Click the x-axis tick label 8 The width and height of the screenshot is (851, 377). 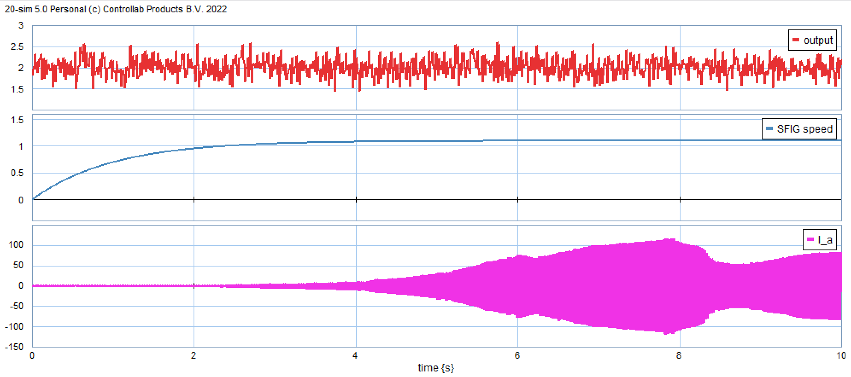pyautogui.click(x=679, y=356)
